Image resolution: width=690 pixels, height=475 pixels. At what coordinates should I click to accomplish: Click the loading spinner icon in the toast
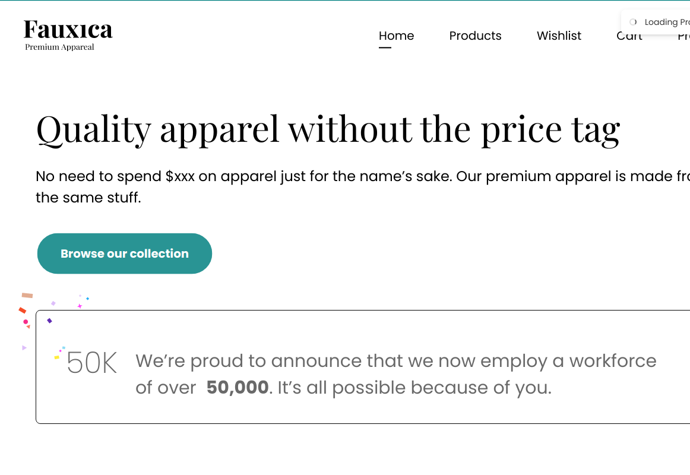pos(633,22)
